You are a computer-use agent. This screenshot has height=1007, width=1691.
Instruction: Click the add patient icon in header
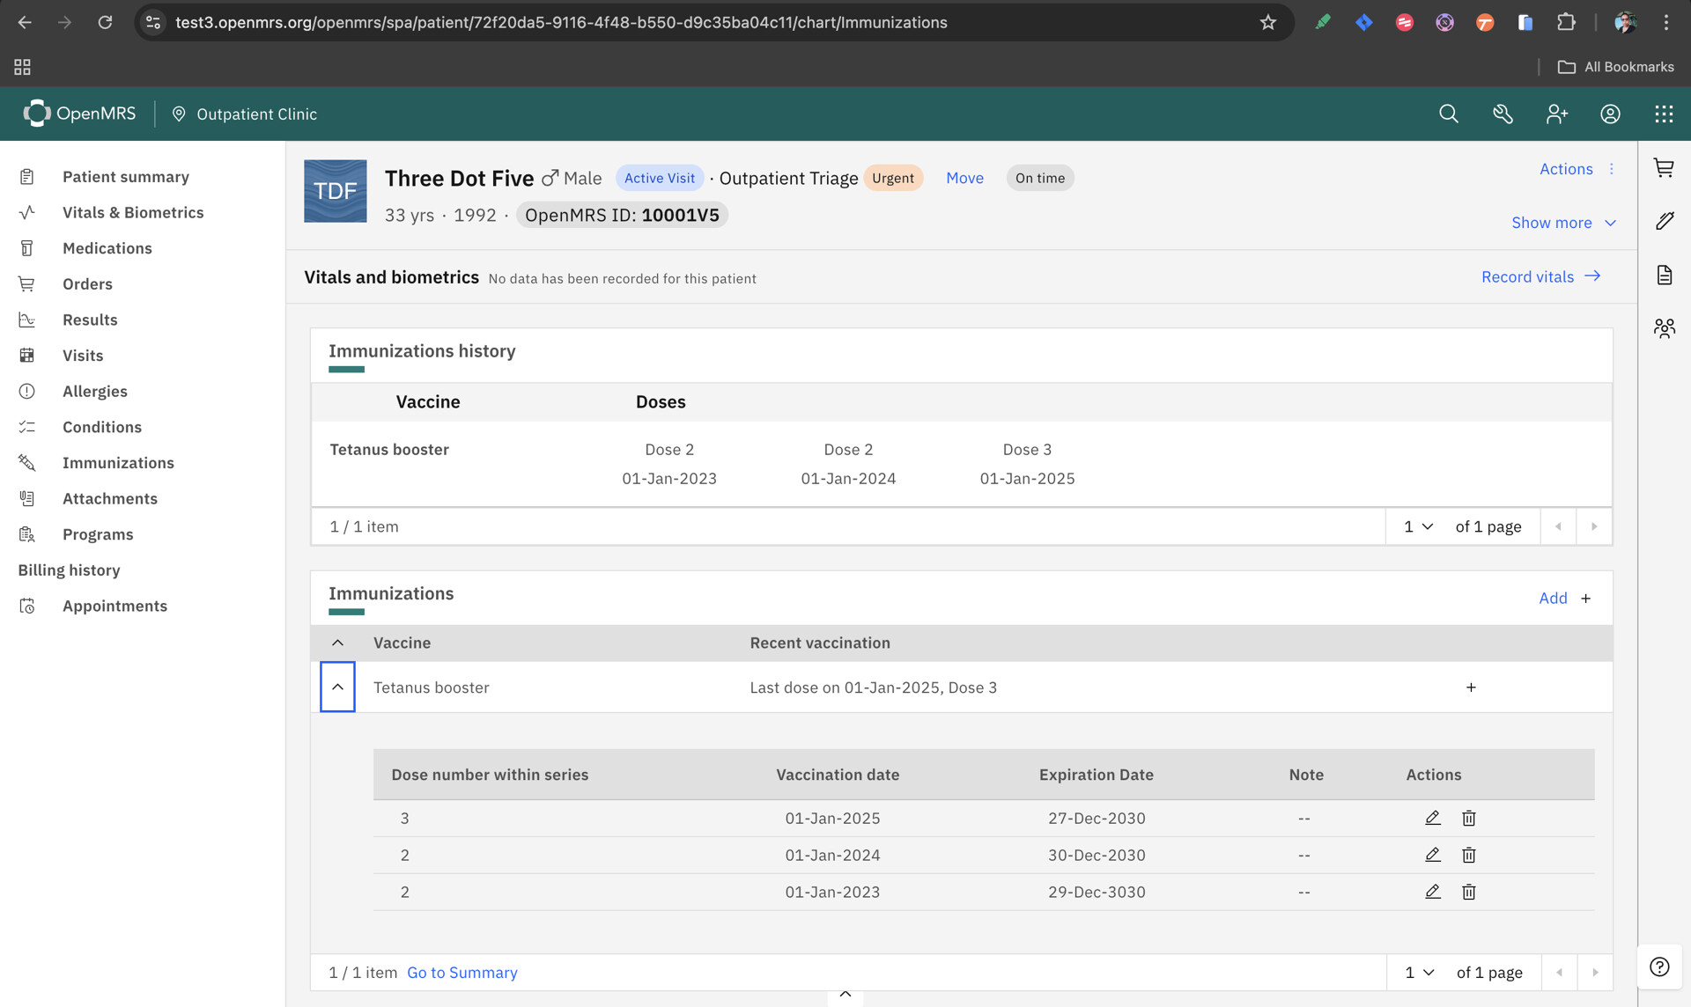(x=1556, y=114)
